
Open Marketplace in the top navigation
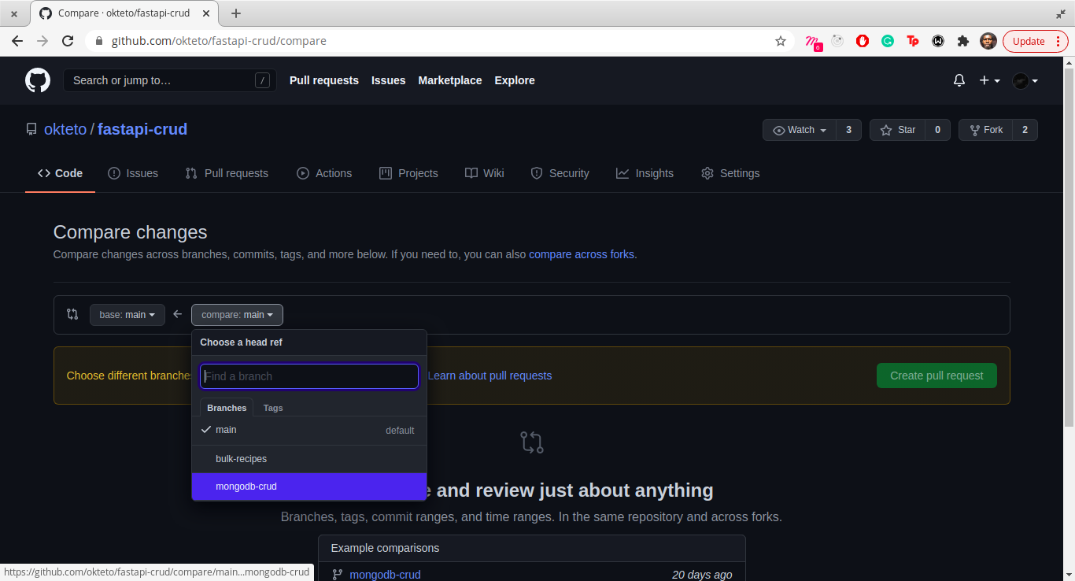coord(450,80)
